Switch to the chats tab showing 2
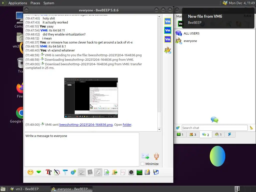This screenshot has height=192, width=256. coord(205,134)
